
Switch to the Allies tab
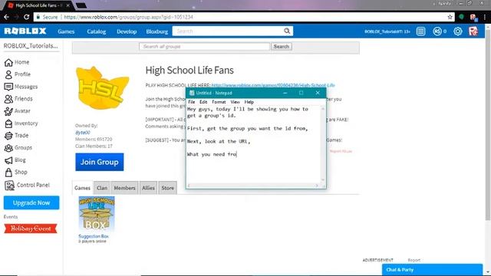coord(148,188)
